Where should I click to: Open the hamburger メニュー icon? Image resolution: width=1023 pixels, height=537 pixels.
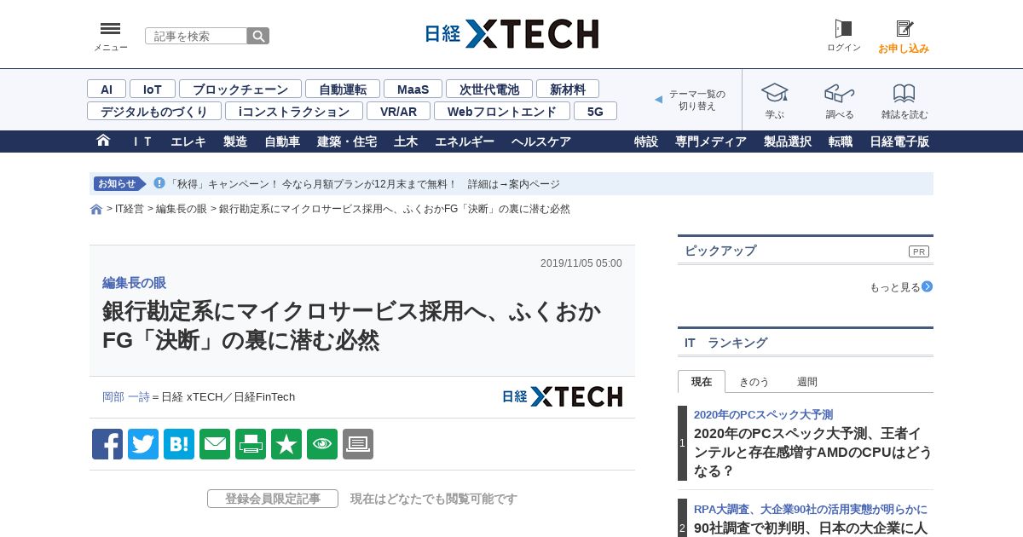pos(110,29)
